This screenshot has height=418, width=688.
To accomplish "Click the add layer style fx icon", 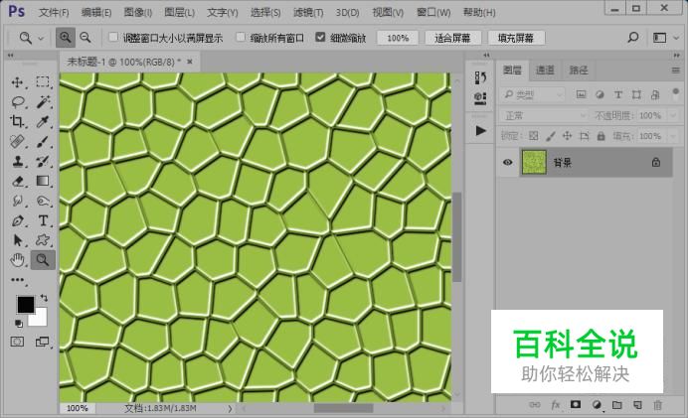I will click(x=556, y=405).
